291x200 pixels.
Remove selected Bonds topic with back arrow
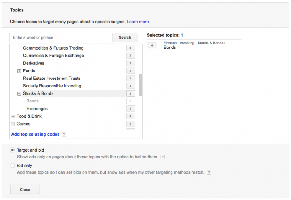pos(152,45)
